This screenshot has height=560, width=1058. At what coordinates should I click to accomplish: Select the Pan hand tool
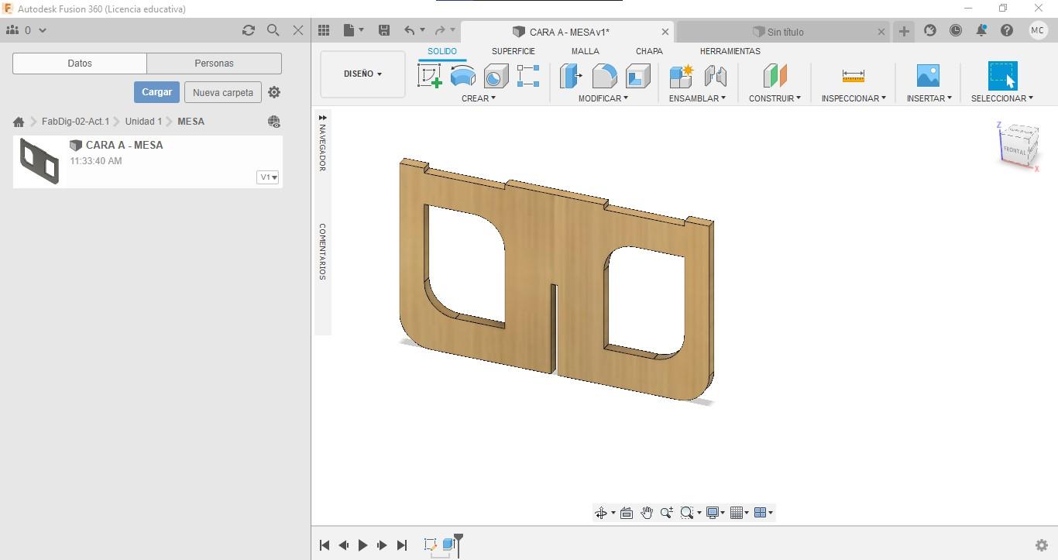coord(647,513)
